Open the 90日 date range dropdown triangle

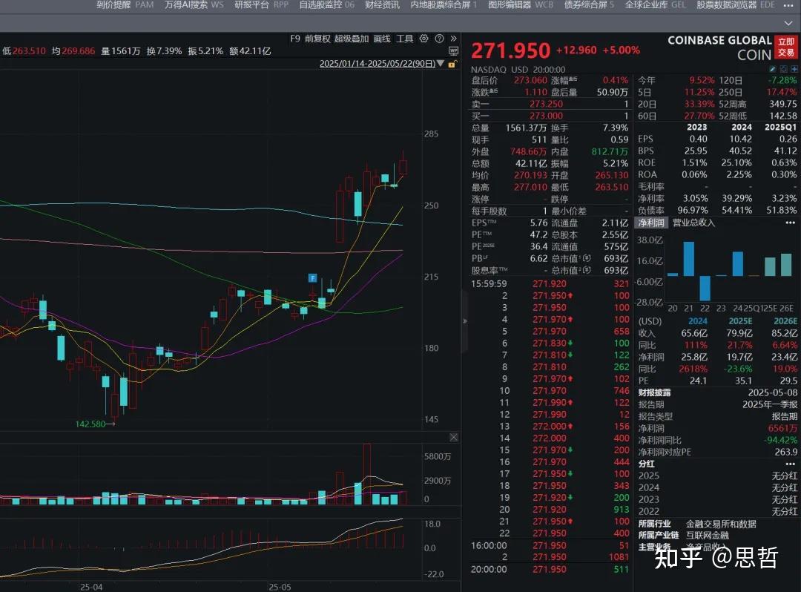tap(440, 65)
